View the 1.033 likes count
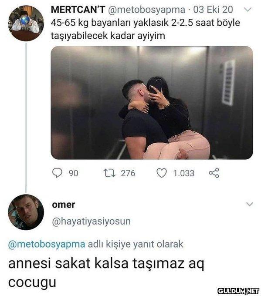The width and height of the screenshot is (261, 296). pyautogui.click(x=184, y=173)
